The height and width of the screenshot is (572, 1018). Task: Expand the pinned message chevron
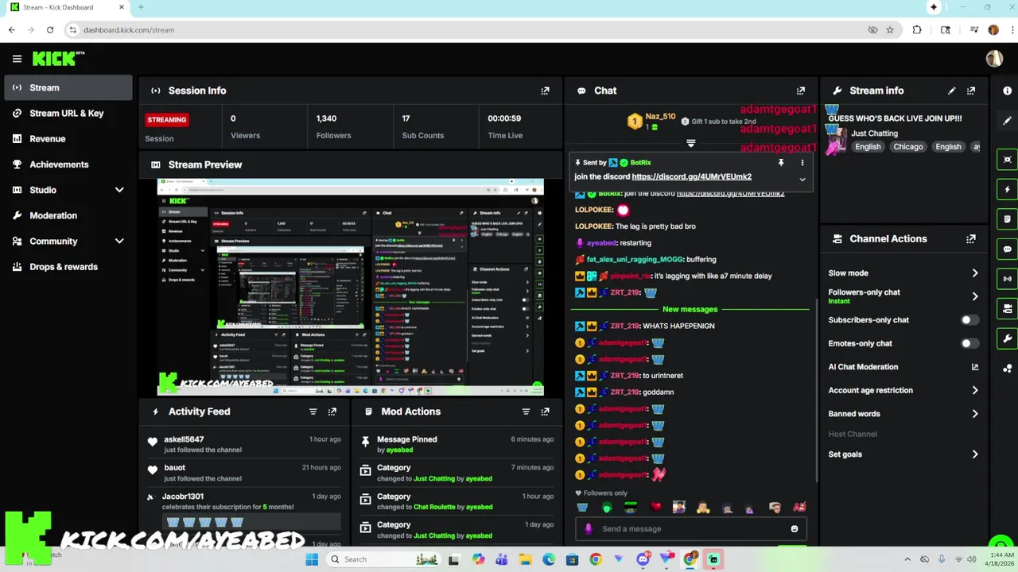[802, 180]
